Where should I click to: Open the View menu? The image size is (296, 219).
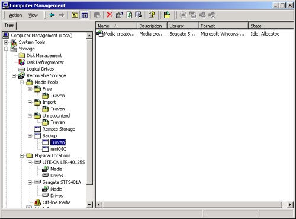(33, 15)
